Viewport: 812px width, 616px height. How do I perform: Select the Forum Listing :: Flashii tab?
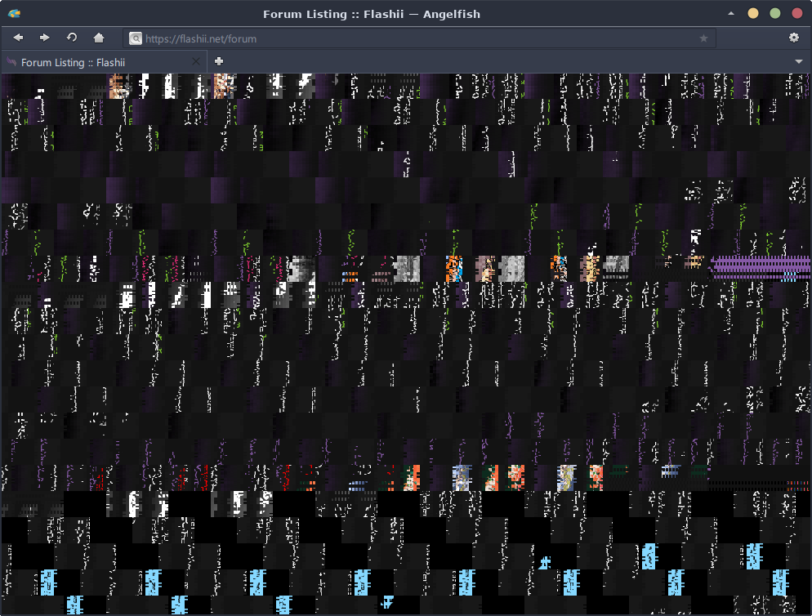coord(104,62)
